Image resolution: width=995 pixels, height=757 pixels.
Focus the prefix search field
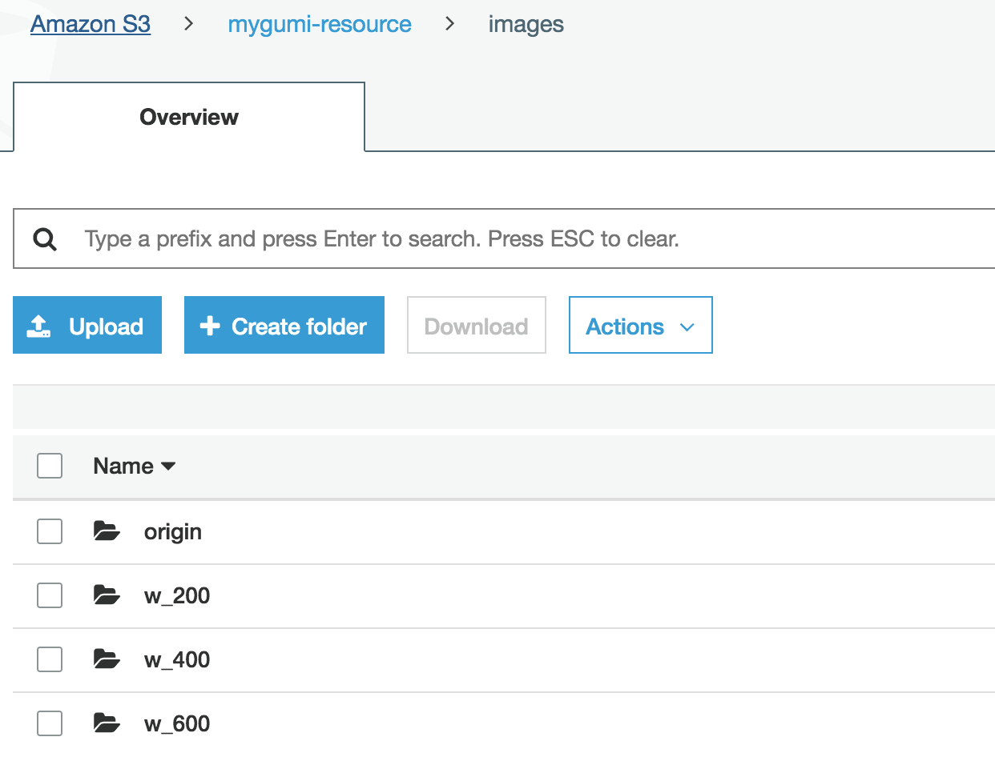point(504,238)
